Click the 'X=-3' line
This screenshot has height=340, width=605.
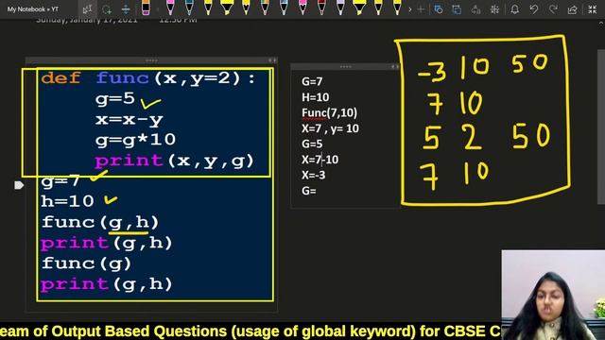click(x=313, y=176)
